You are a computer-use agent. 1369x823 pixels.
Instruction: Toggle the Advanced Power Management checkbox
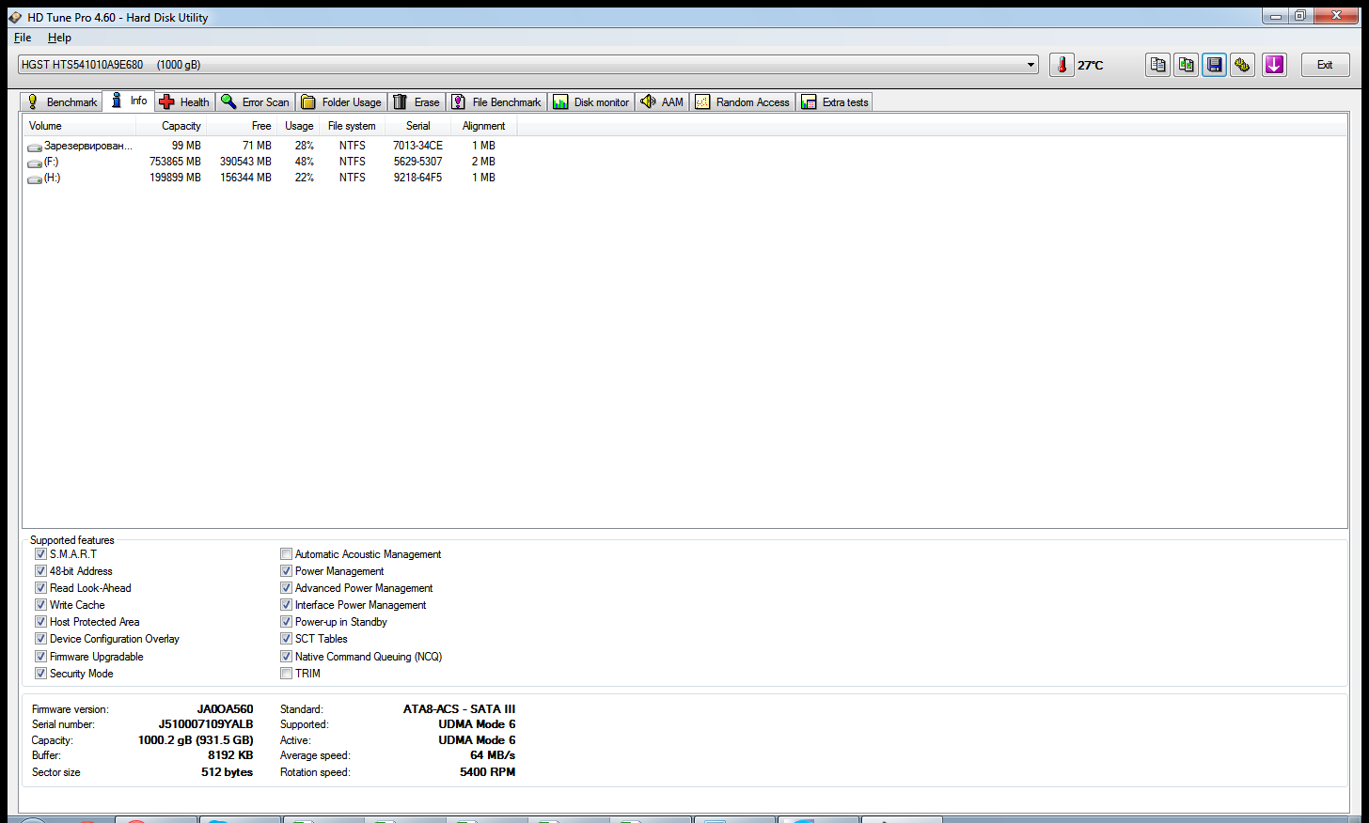click(x=286, y=588)
